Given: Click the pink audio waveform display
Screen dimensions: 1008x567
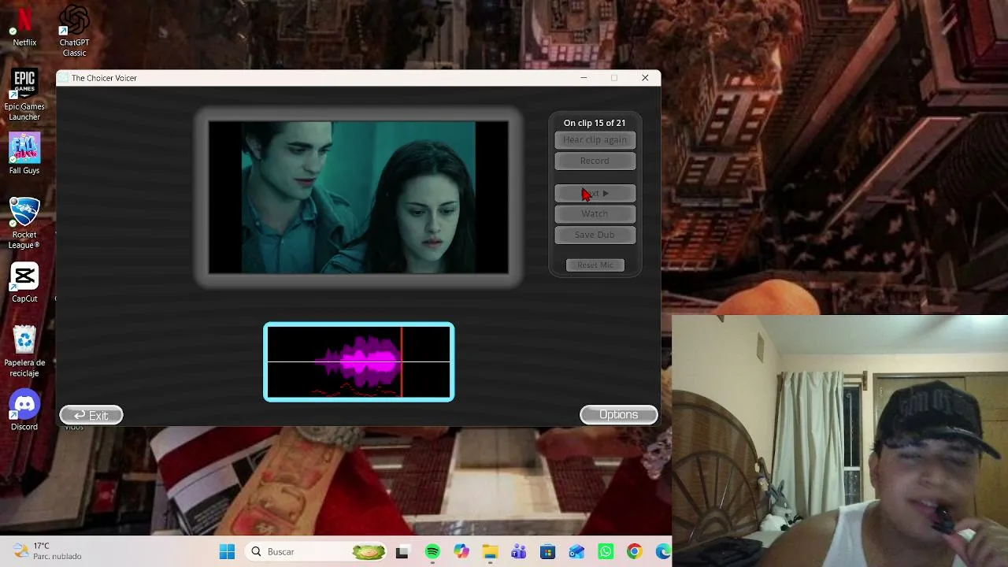Looking at the screenshot, I should click(x=359, y=362).
